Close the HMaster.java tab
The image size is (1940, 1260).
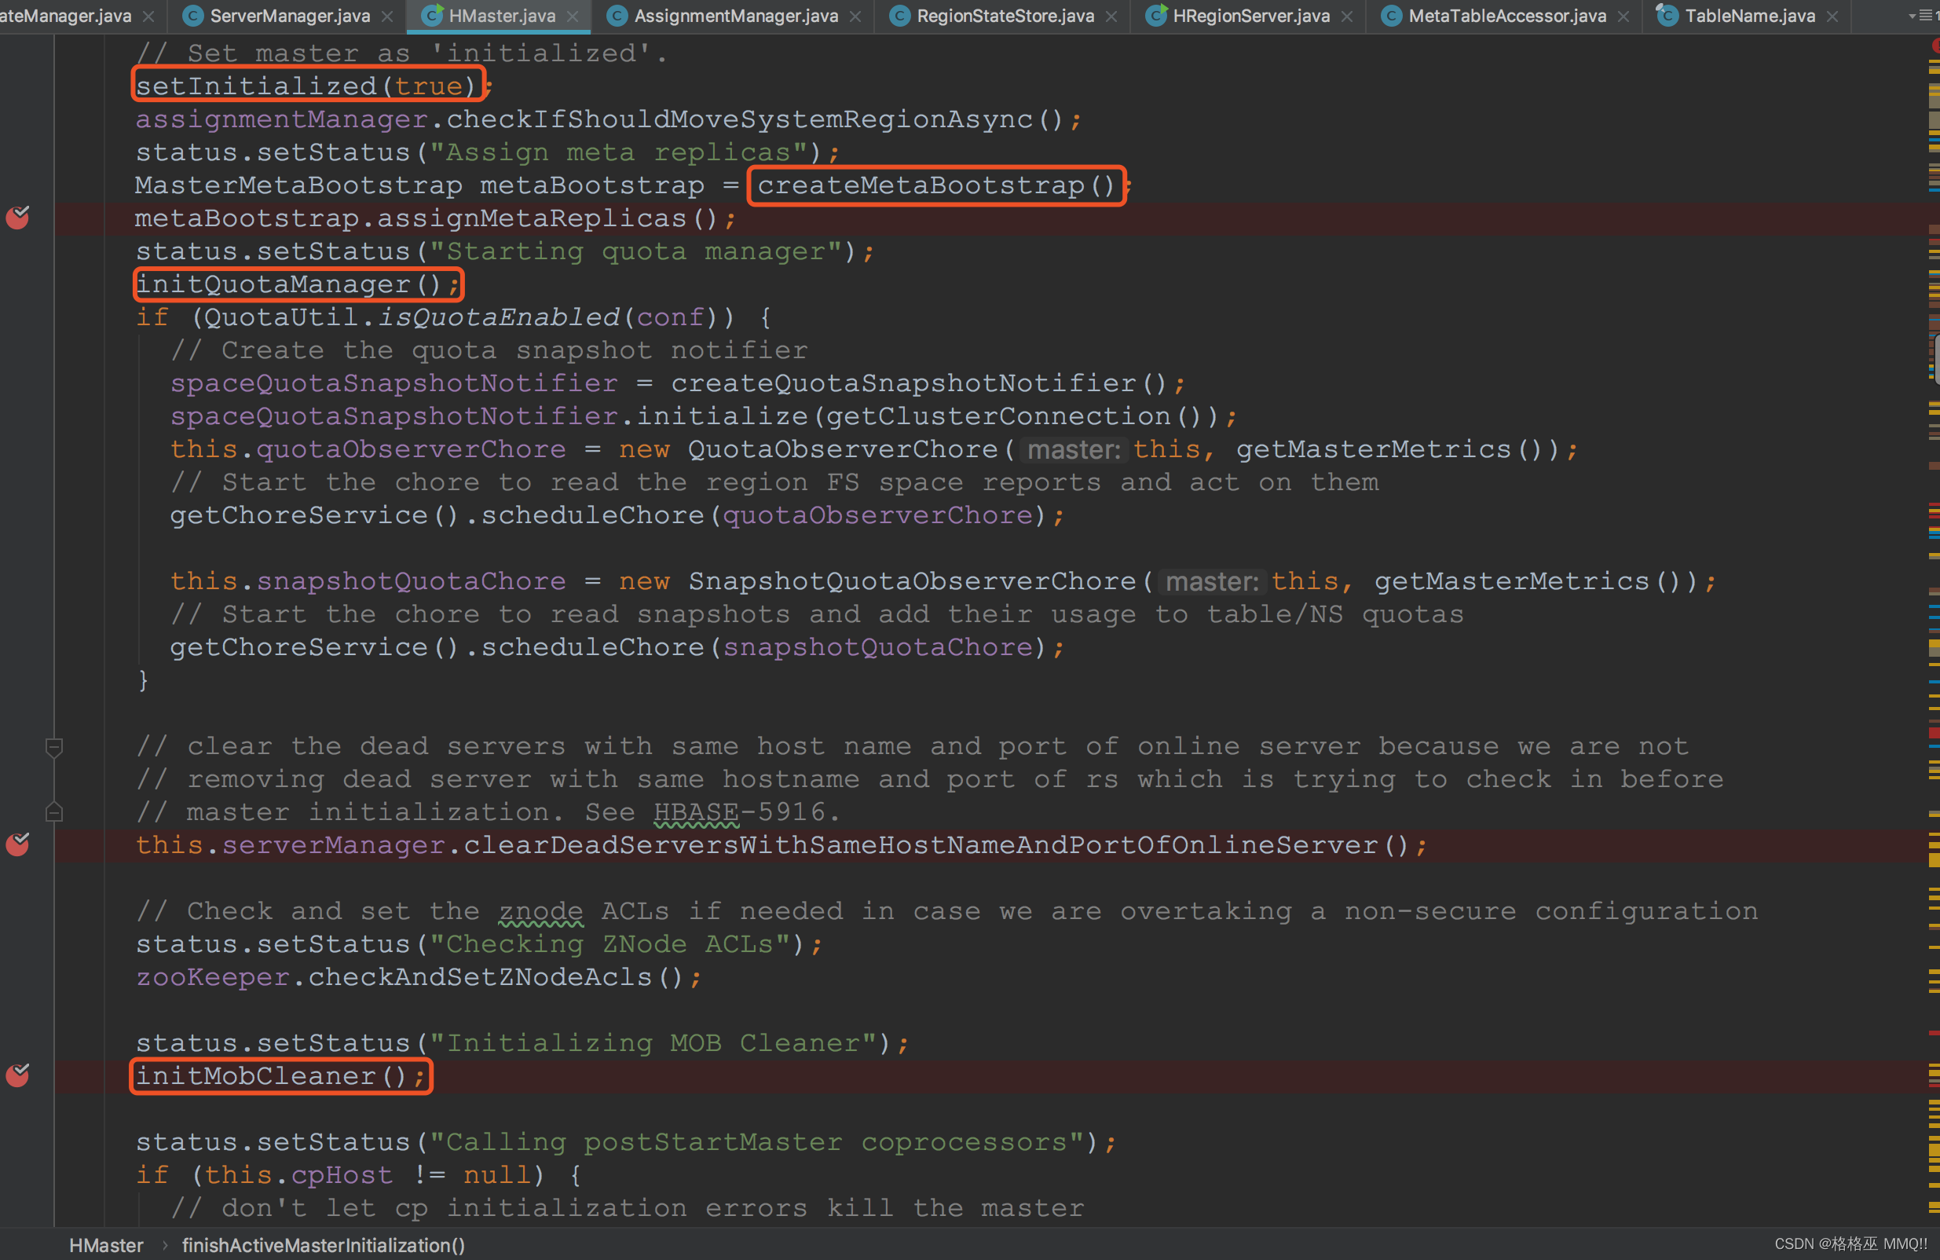click(573, 16)
